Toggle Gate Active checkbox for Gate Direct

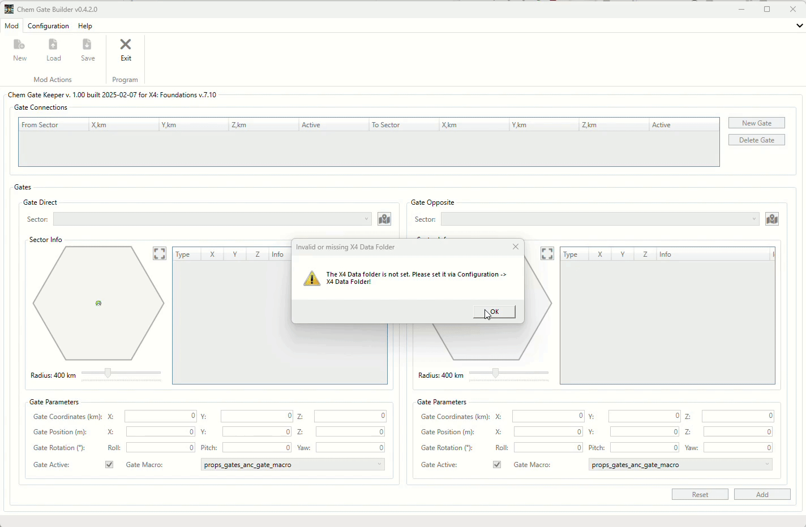109,465
